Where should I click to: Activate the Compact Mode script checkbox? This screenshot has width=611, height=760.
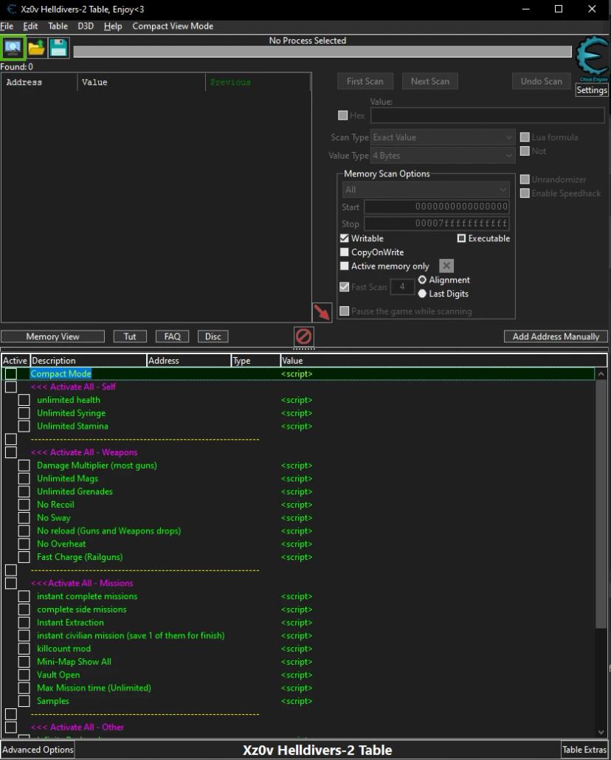[x=10, y=373]
